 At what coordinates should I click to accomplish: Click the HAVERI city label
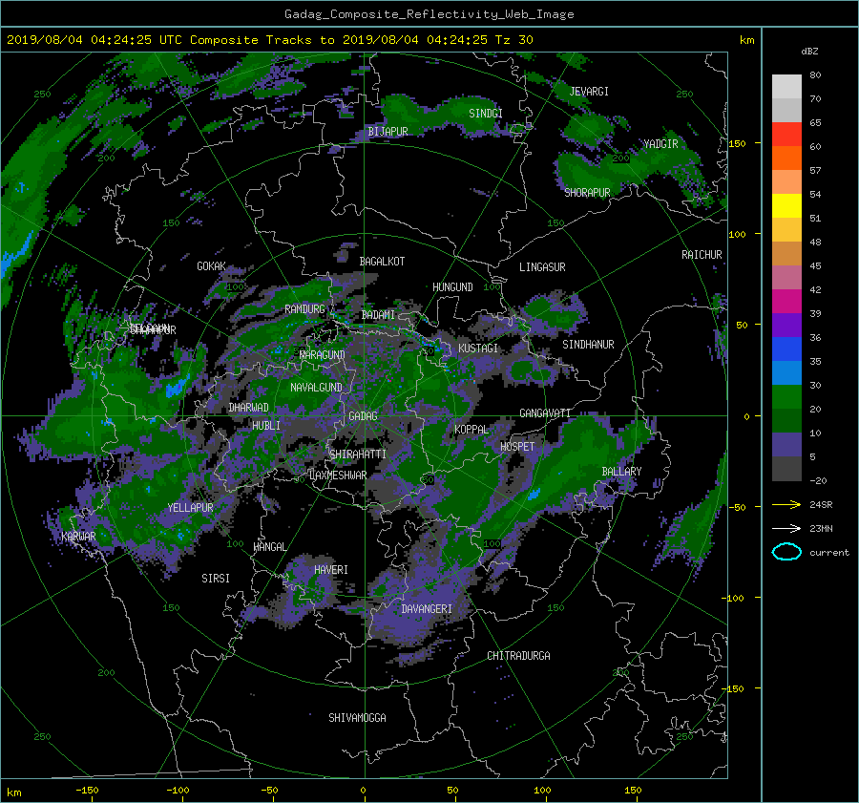pyautogui.click(x=331, y=571)
